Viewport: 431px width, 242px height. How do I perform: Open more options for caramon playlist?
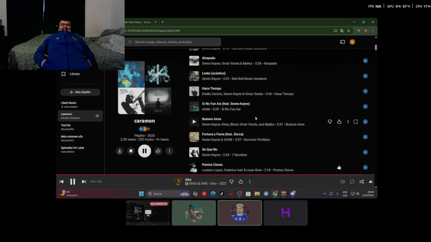[169, 151]
